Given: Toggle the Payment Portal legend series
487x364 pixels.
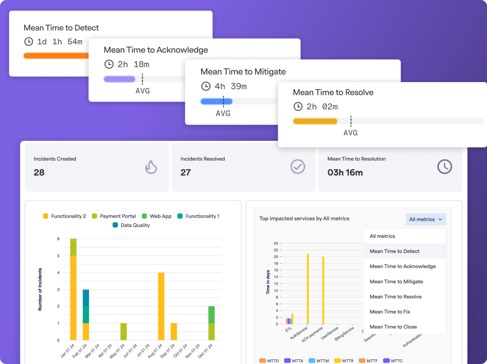Looking at the screenshot, I should [114, 216].
